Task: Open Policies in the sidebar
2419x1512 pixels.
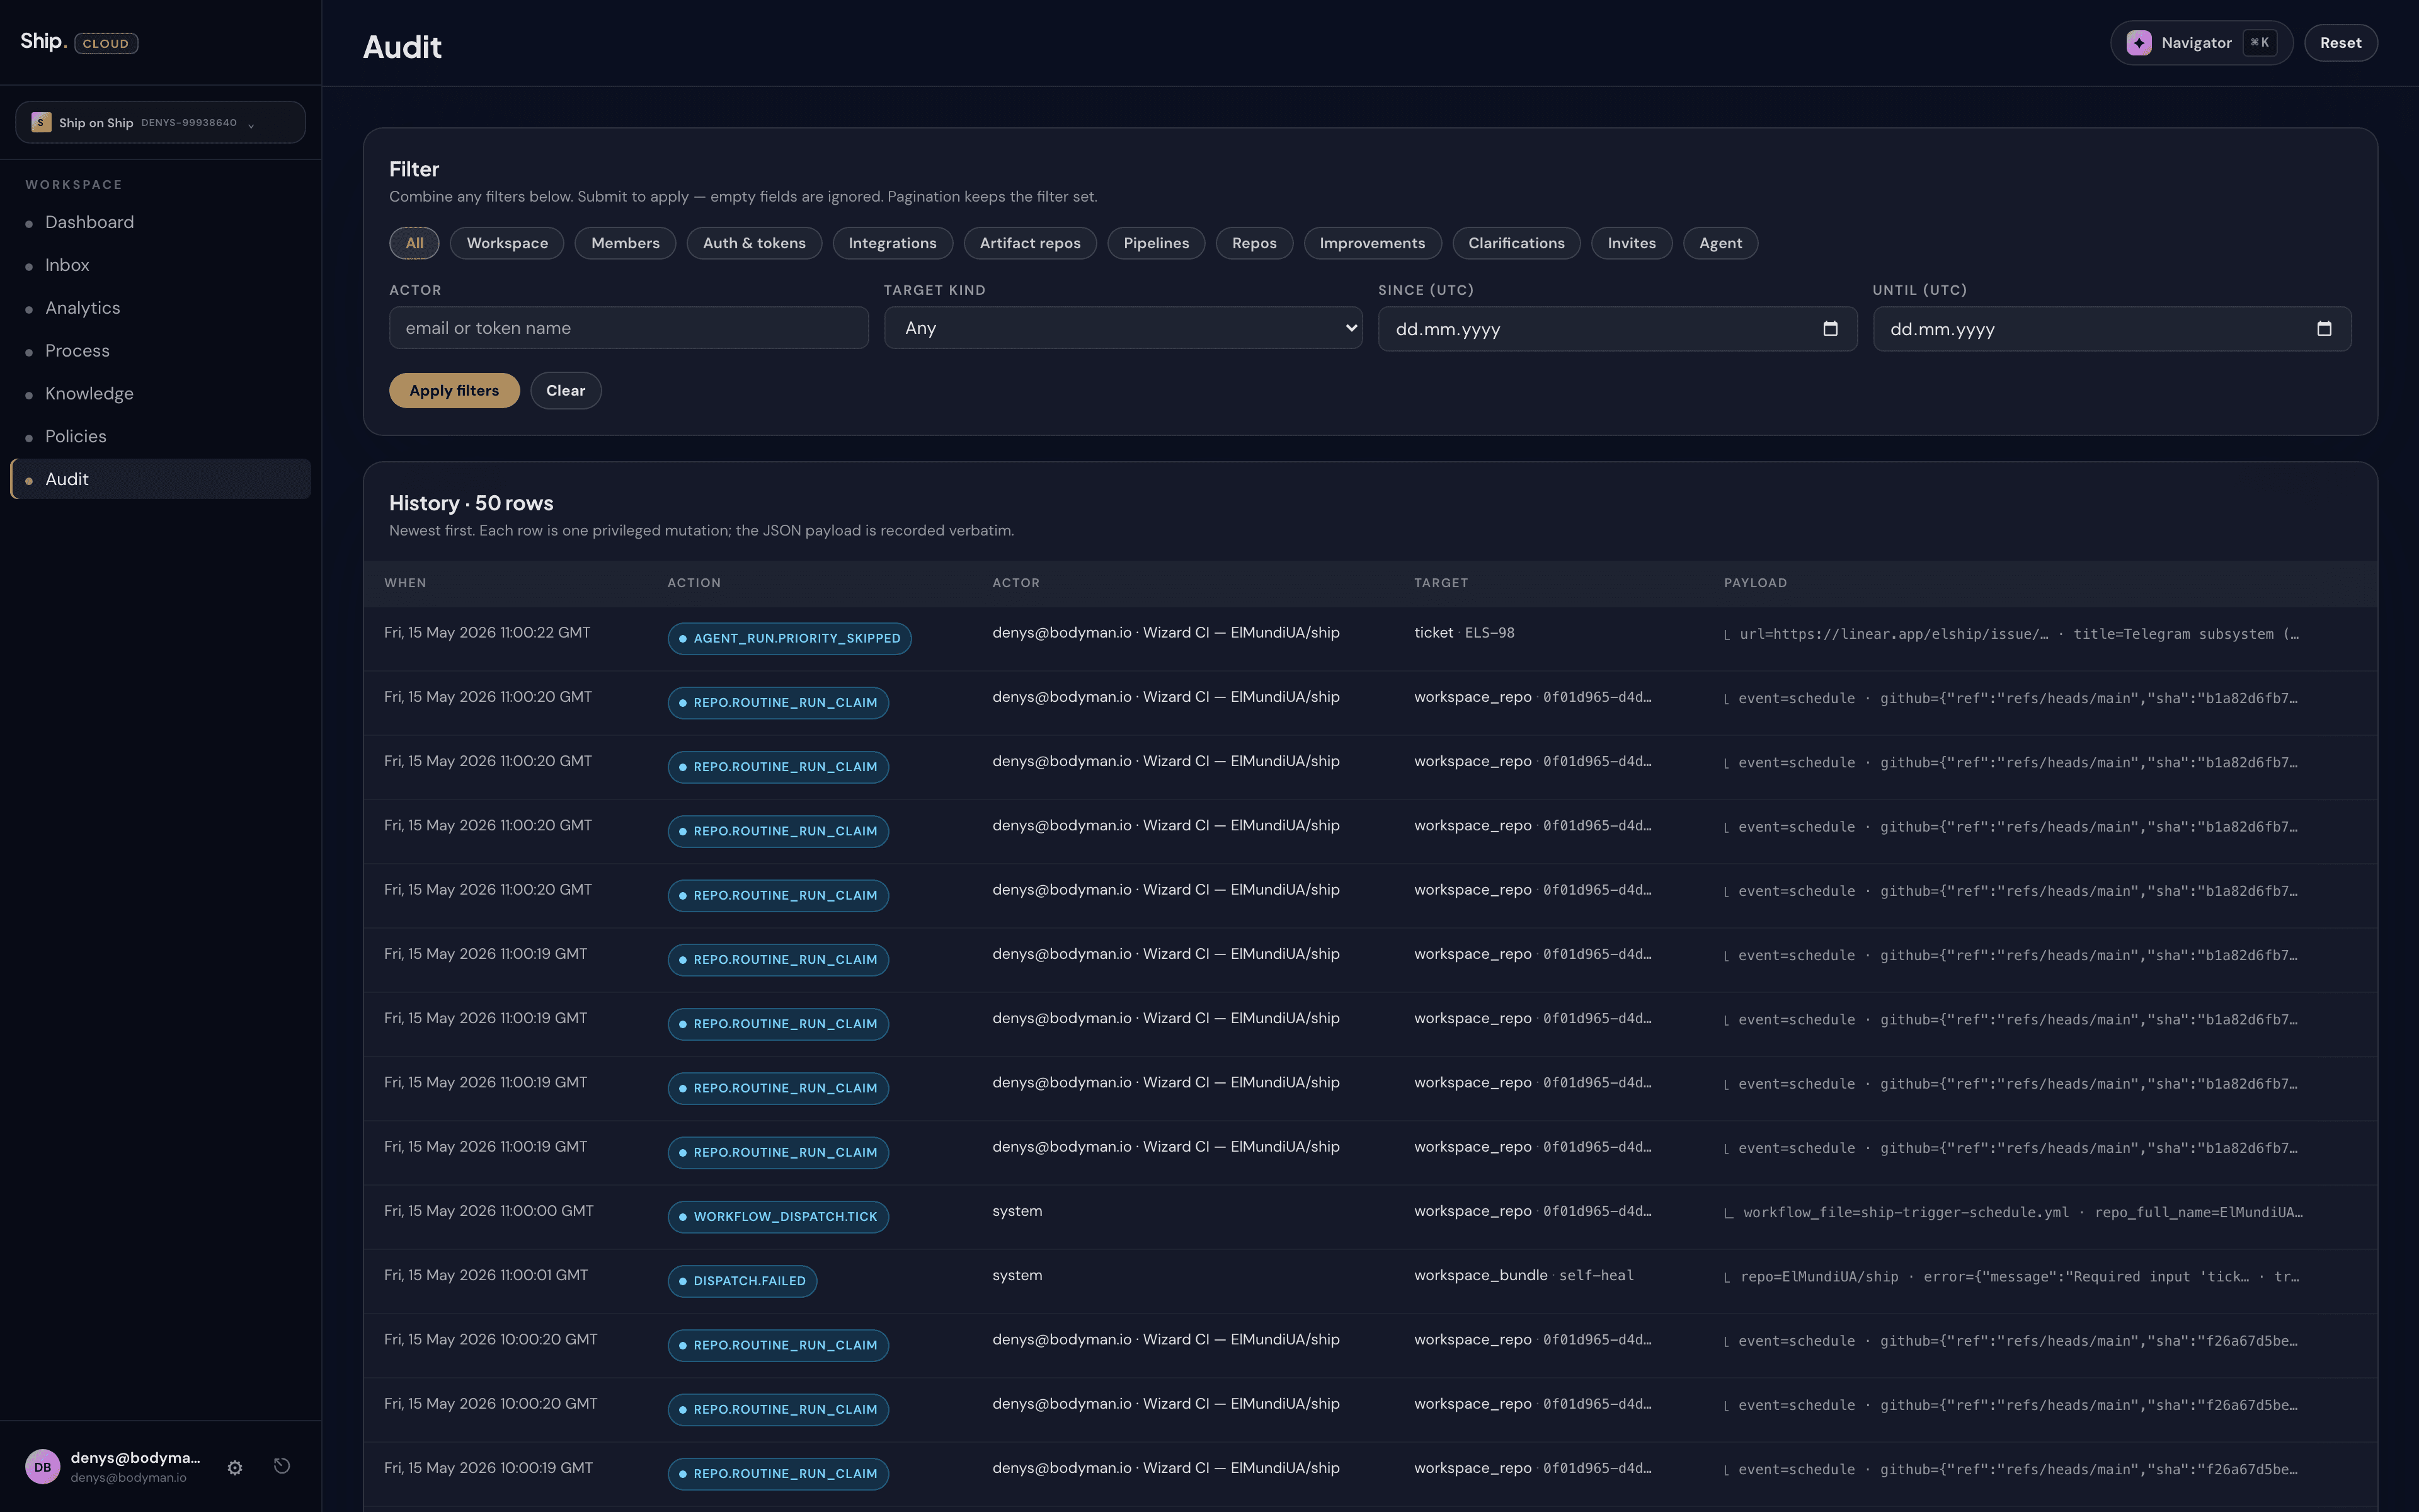Action: coord(160,436)
